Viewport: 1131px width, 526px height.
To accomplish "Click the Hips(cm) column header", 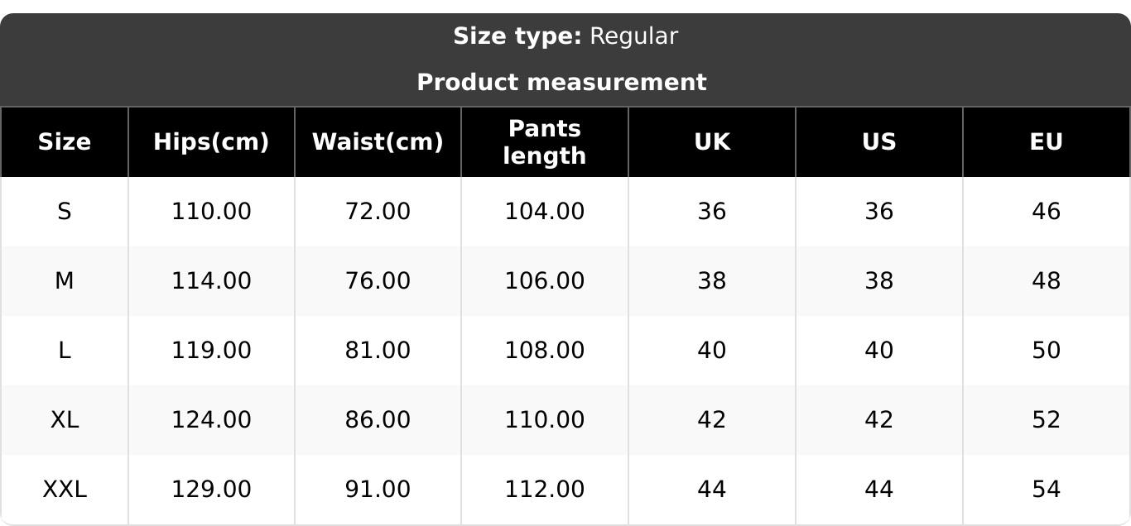I will 211,142.
